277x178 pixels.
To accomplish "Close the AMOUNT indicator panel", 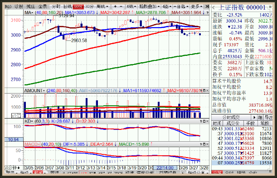I will click(207, 91).
